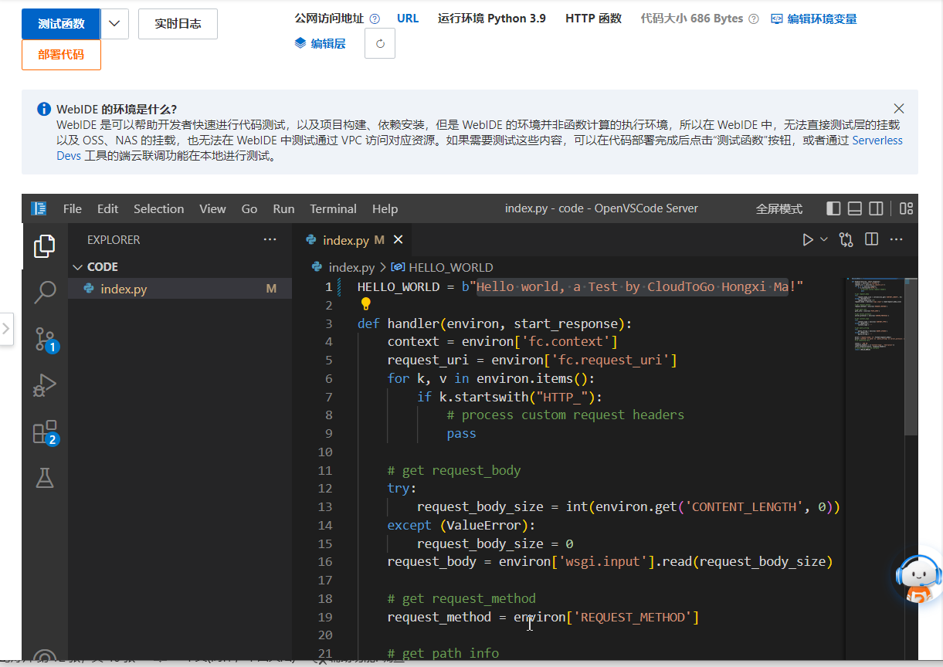Click the Split Editor Right icon
Image resolution: width=943 pixels, height=667 pixels.
coord(871,240)
